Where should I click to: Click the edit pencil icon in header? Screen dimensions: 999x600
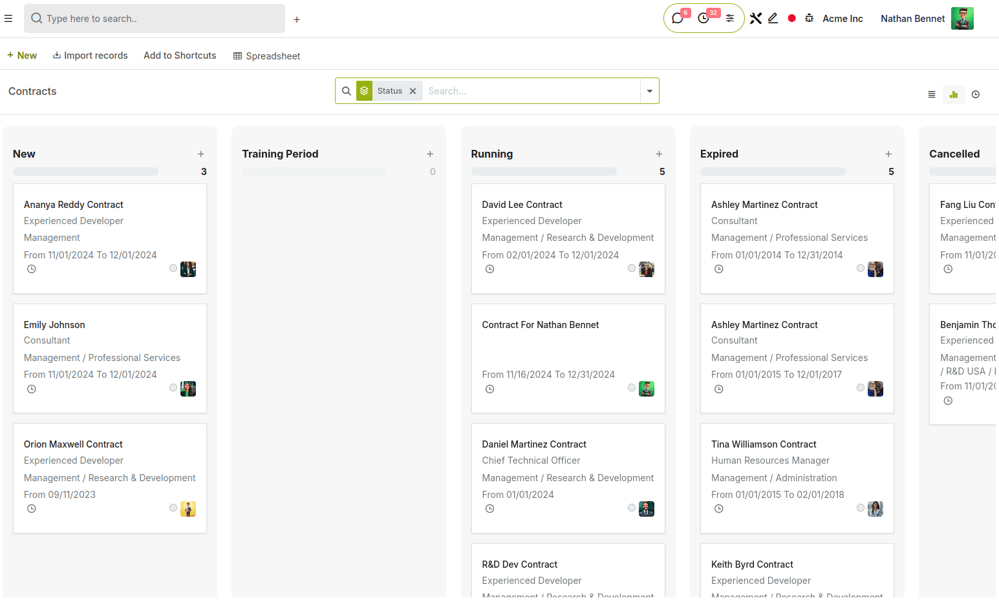773,18
